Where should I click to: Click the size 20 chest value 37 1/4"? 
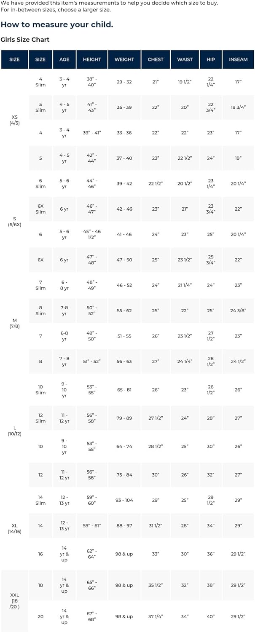pyautogui.click(x=156, y=616)
